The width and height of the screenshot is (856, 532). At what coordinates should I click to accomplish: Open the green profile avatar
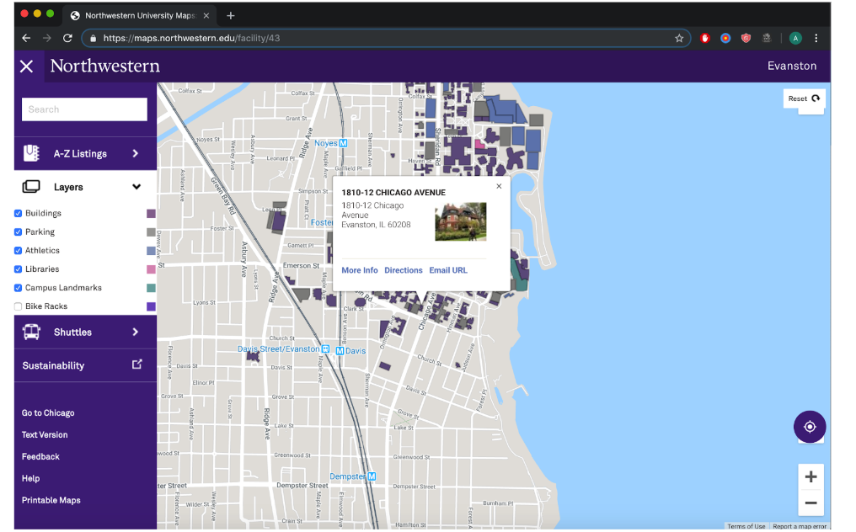click(x=795, y=38)
